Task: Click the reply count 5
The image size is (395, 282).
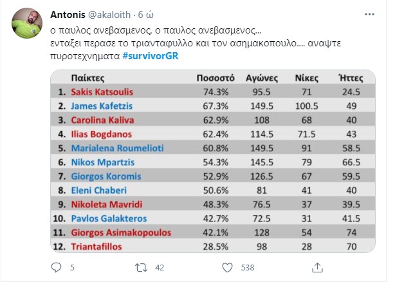Action: (x=72, y=268)
